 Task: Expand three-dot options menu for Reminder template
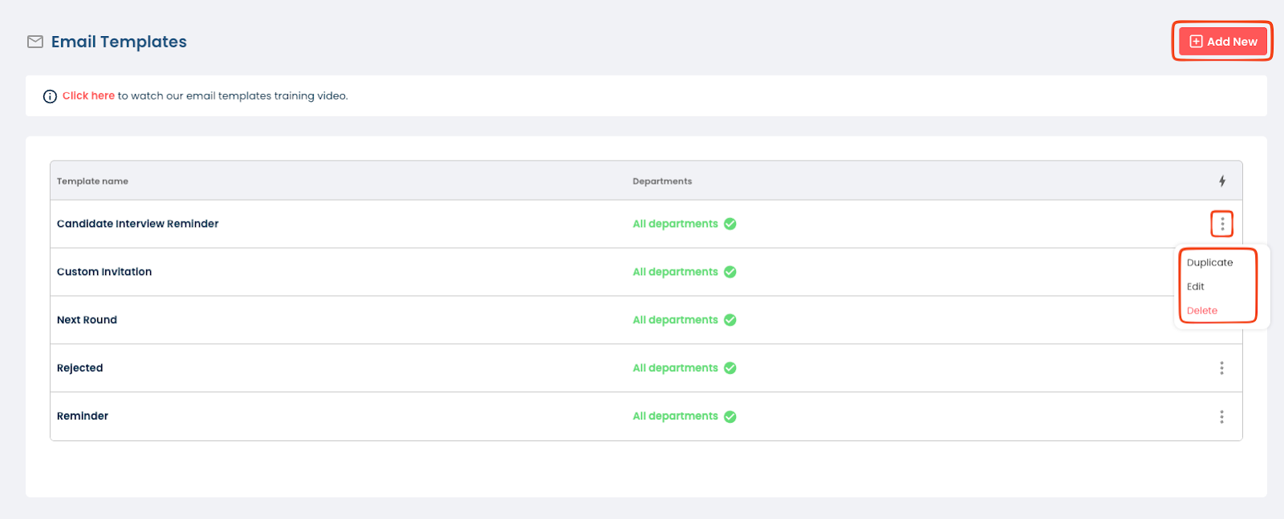(x=1221, y=416)
